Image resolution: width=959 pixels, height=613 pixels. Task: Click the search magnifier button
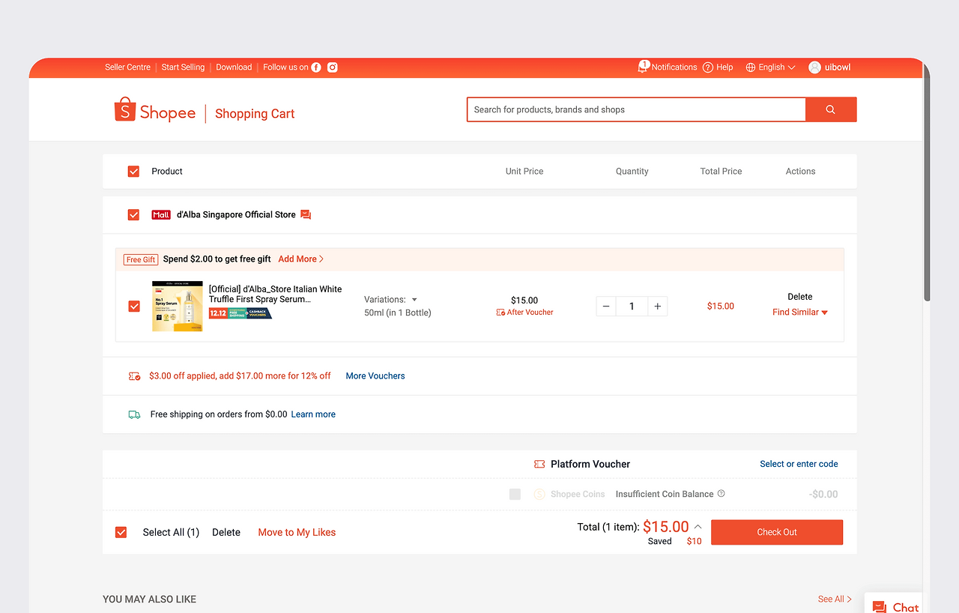coord(831,109)
